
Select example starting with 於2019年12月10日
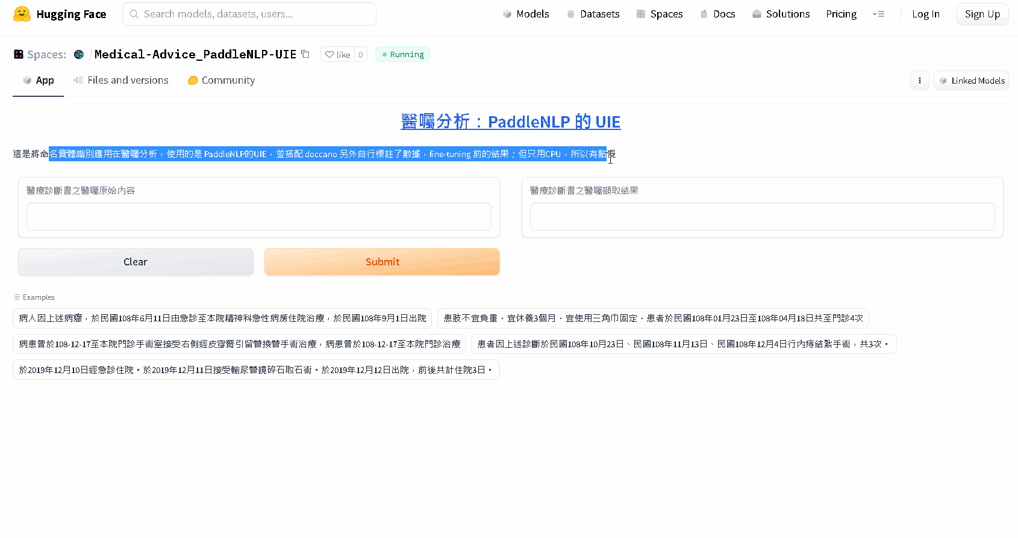(256, 370)
